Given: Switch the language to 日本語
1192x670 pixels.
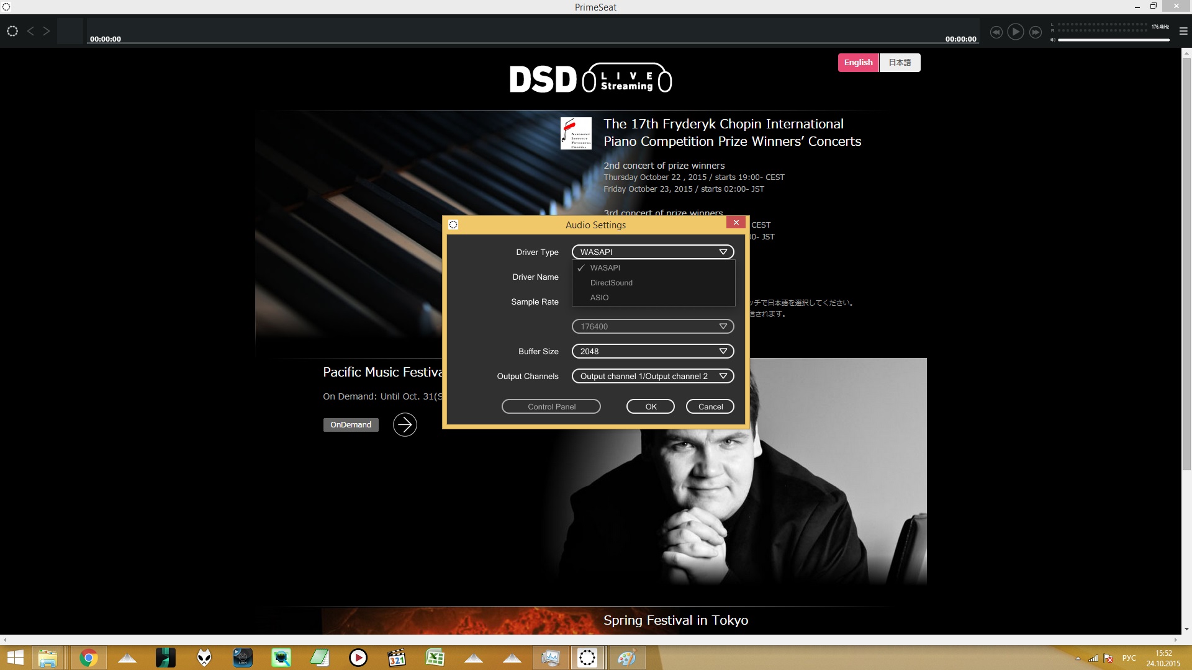Looking at the screenshot, I should tap(900, 63).
